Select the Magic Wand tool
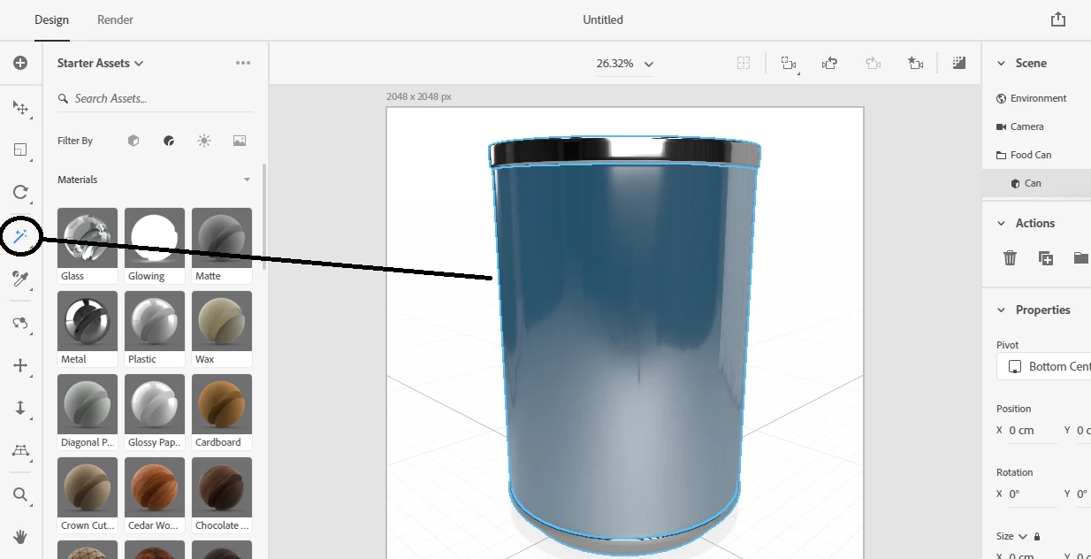Viewport: 1091px width, 559px height. 20,236
